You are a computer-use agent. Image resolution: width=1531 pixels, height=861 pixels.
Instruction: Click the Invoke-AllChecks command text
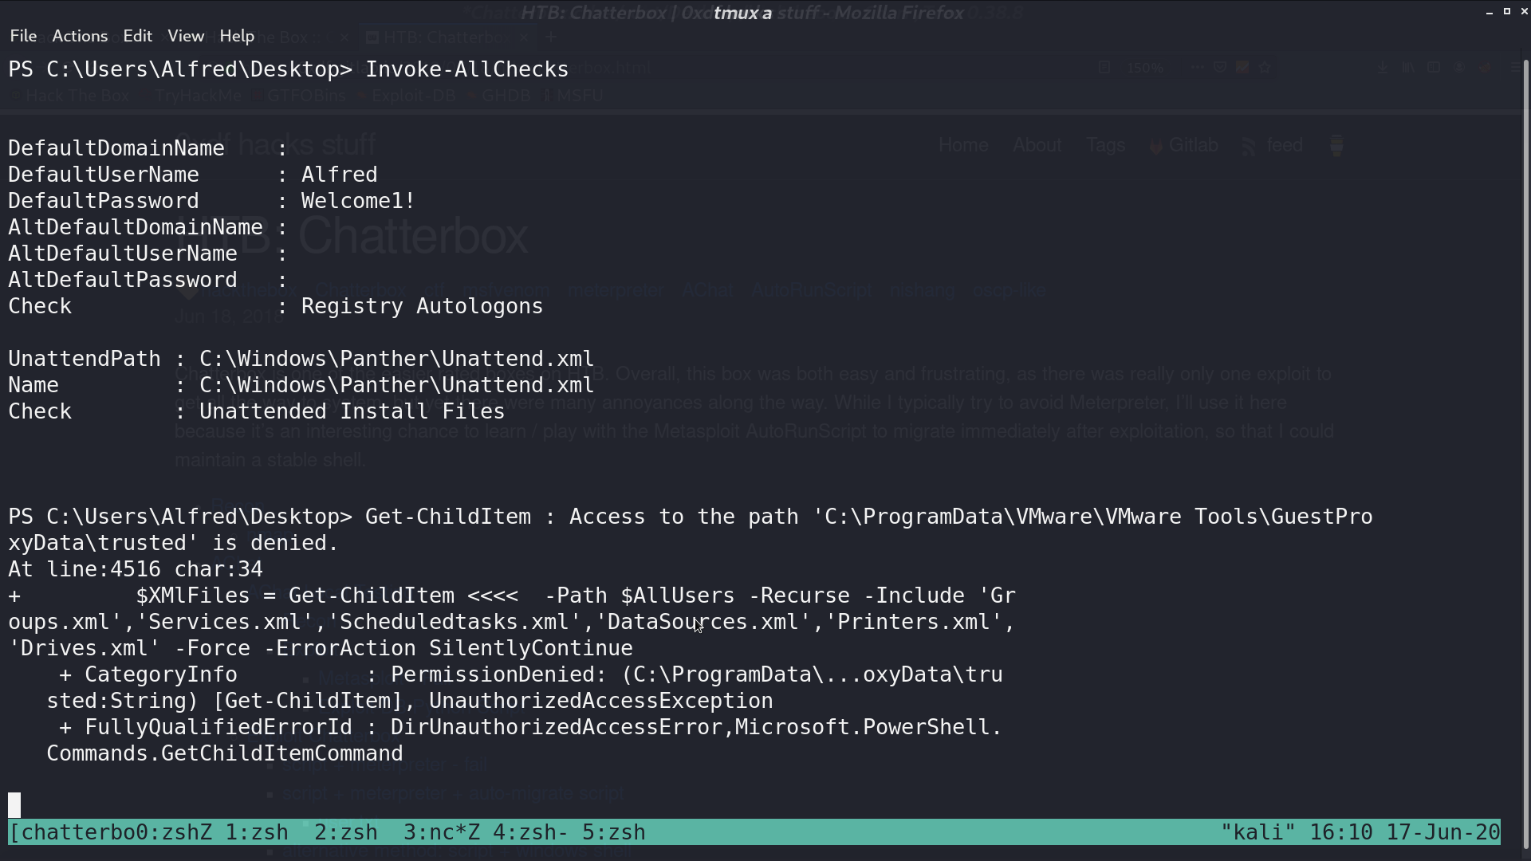coord(467,69)
